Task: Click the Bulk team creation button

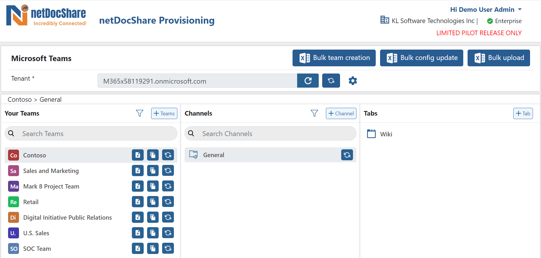Action: [334, 58]
